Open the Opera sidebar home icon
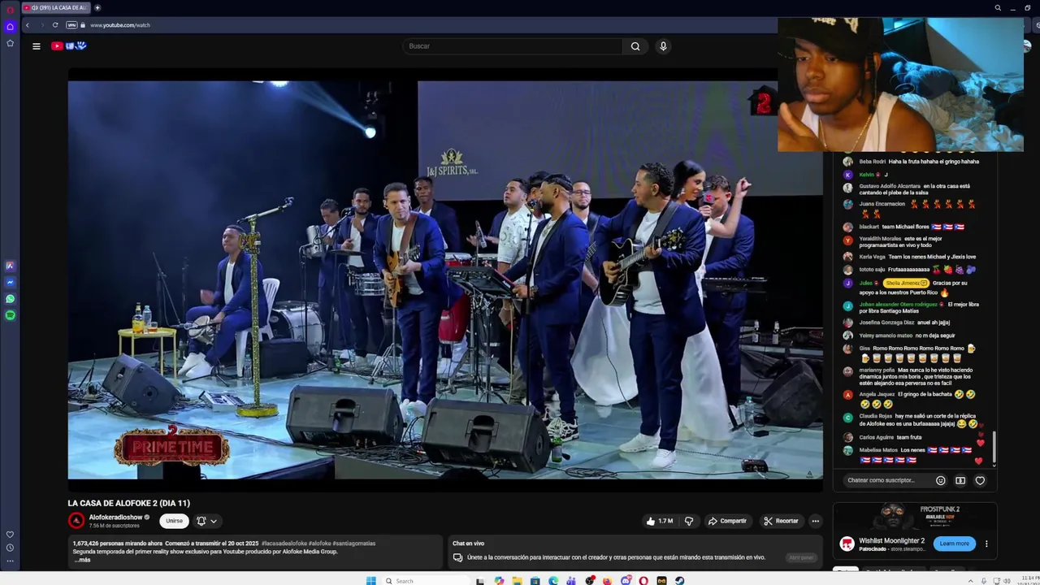 (10, 27)
